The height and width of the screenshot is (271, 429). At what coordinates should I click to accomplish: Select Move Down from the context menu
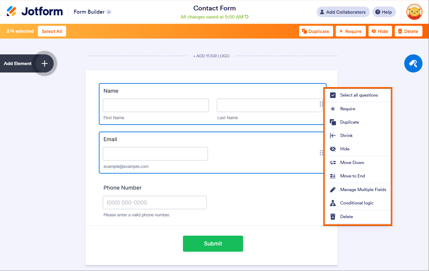(352, 163)
